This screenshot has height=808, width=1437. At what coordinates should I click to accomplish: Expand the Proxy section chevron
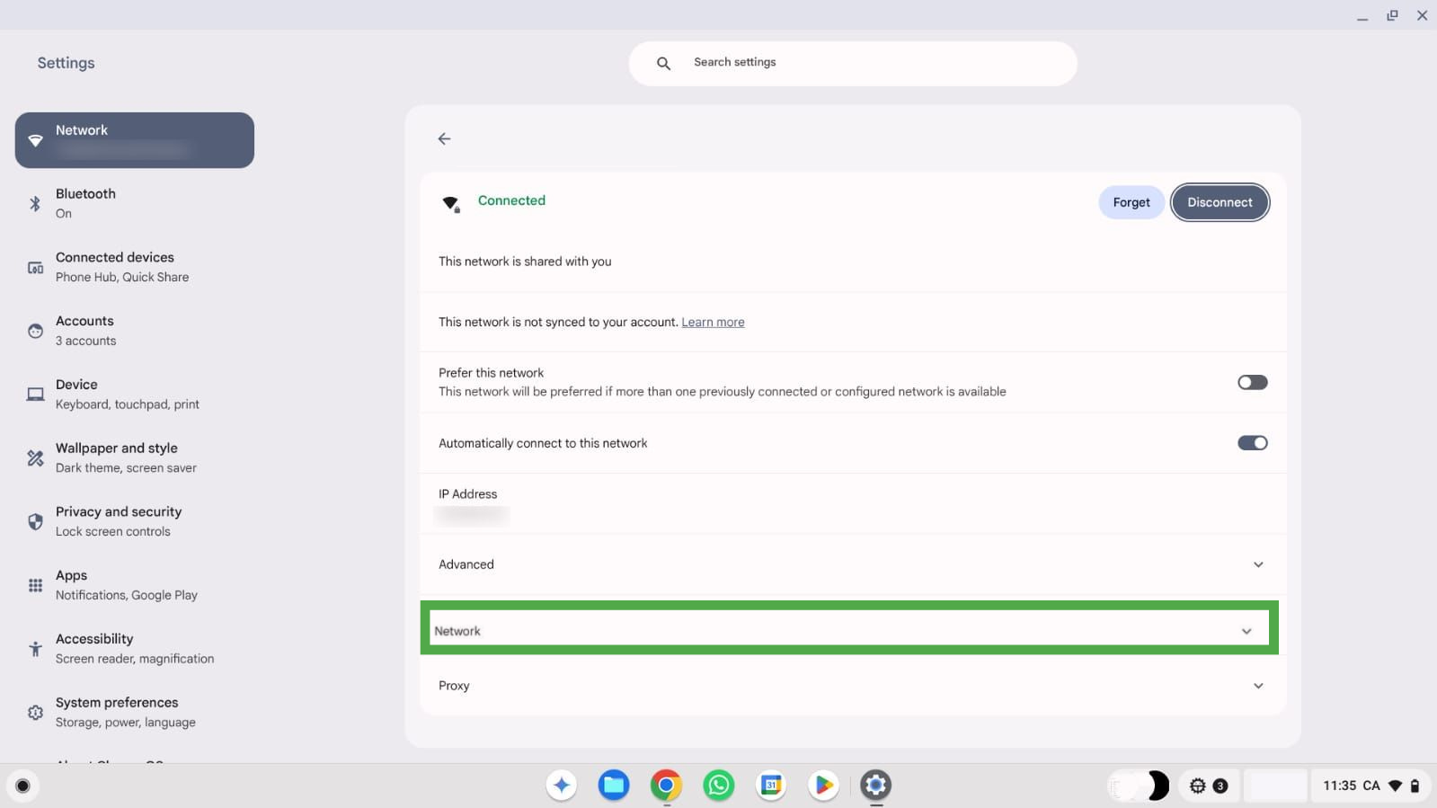point(1258,686)
